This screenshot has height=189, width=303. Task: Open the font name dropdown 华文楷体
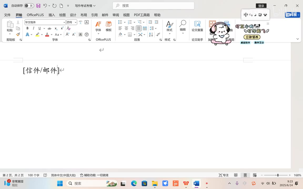point(64,22)
